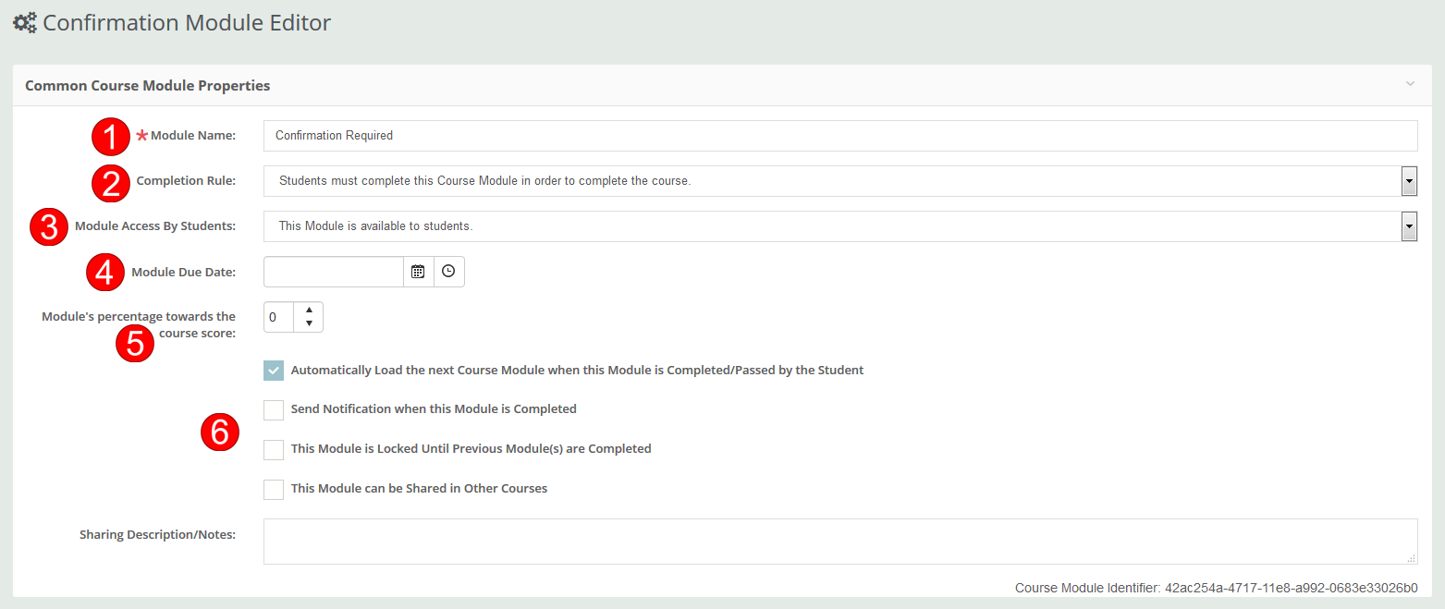Viewport: 1445px width, 609px height.
Task: Click the Confirmation Module Editor title
Action: point(185,21)
